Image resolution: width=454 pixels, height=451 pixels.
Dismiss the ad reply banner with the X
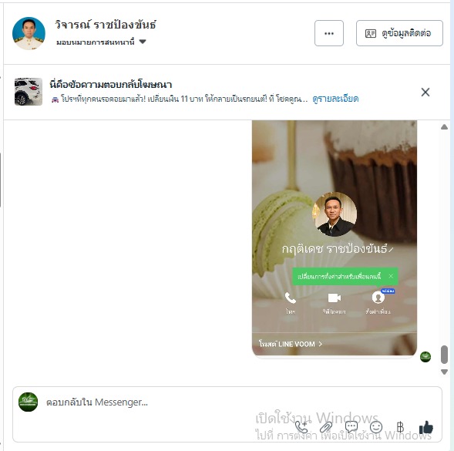425,92
